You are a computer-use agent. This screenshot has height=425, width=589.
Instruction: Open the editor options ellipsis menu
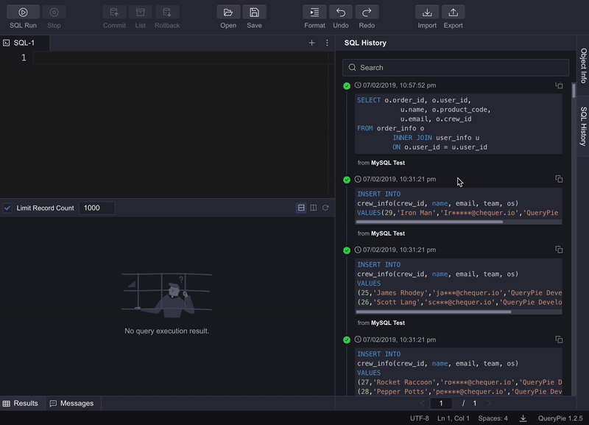point(327,43)
